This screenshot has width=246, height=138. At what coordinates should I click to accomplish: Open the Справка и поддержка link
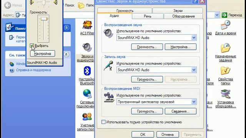coord(33,70)
